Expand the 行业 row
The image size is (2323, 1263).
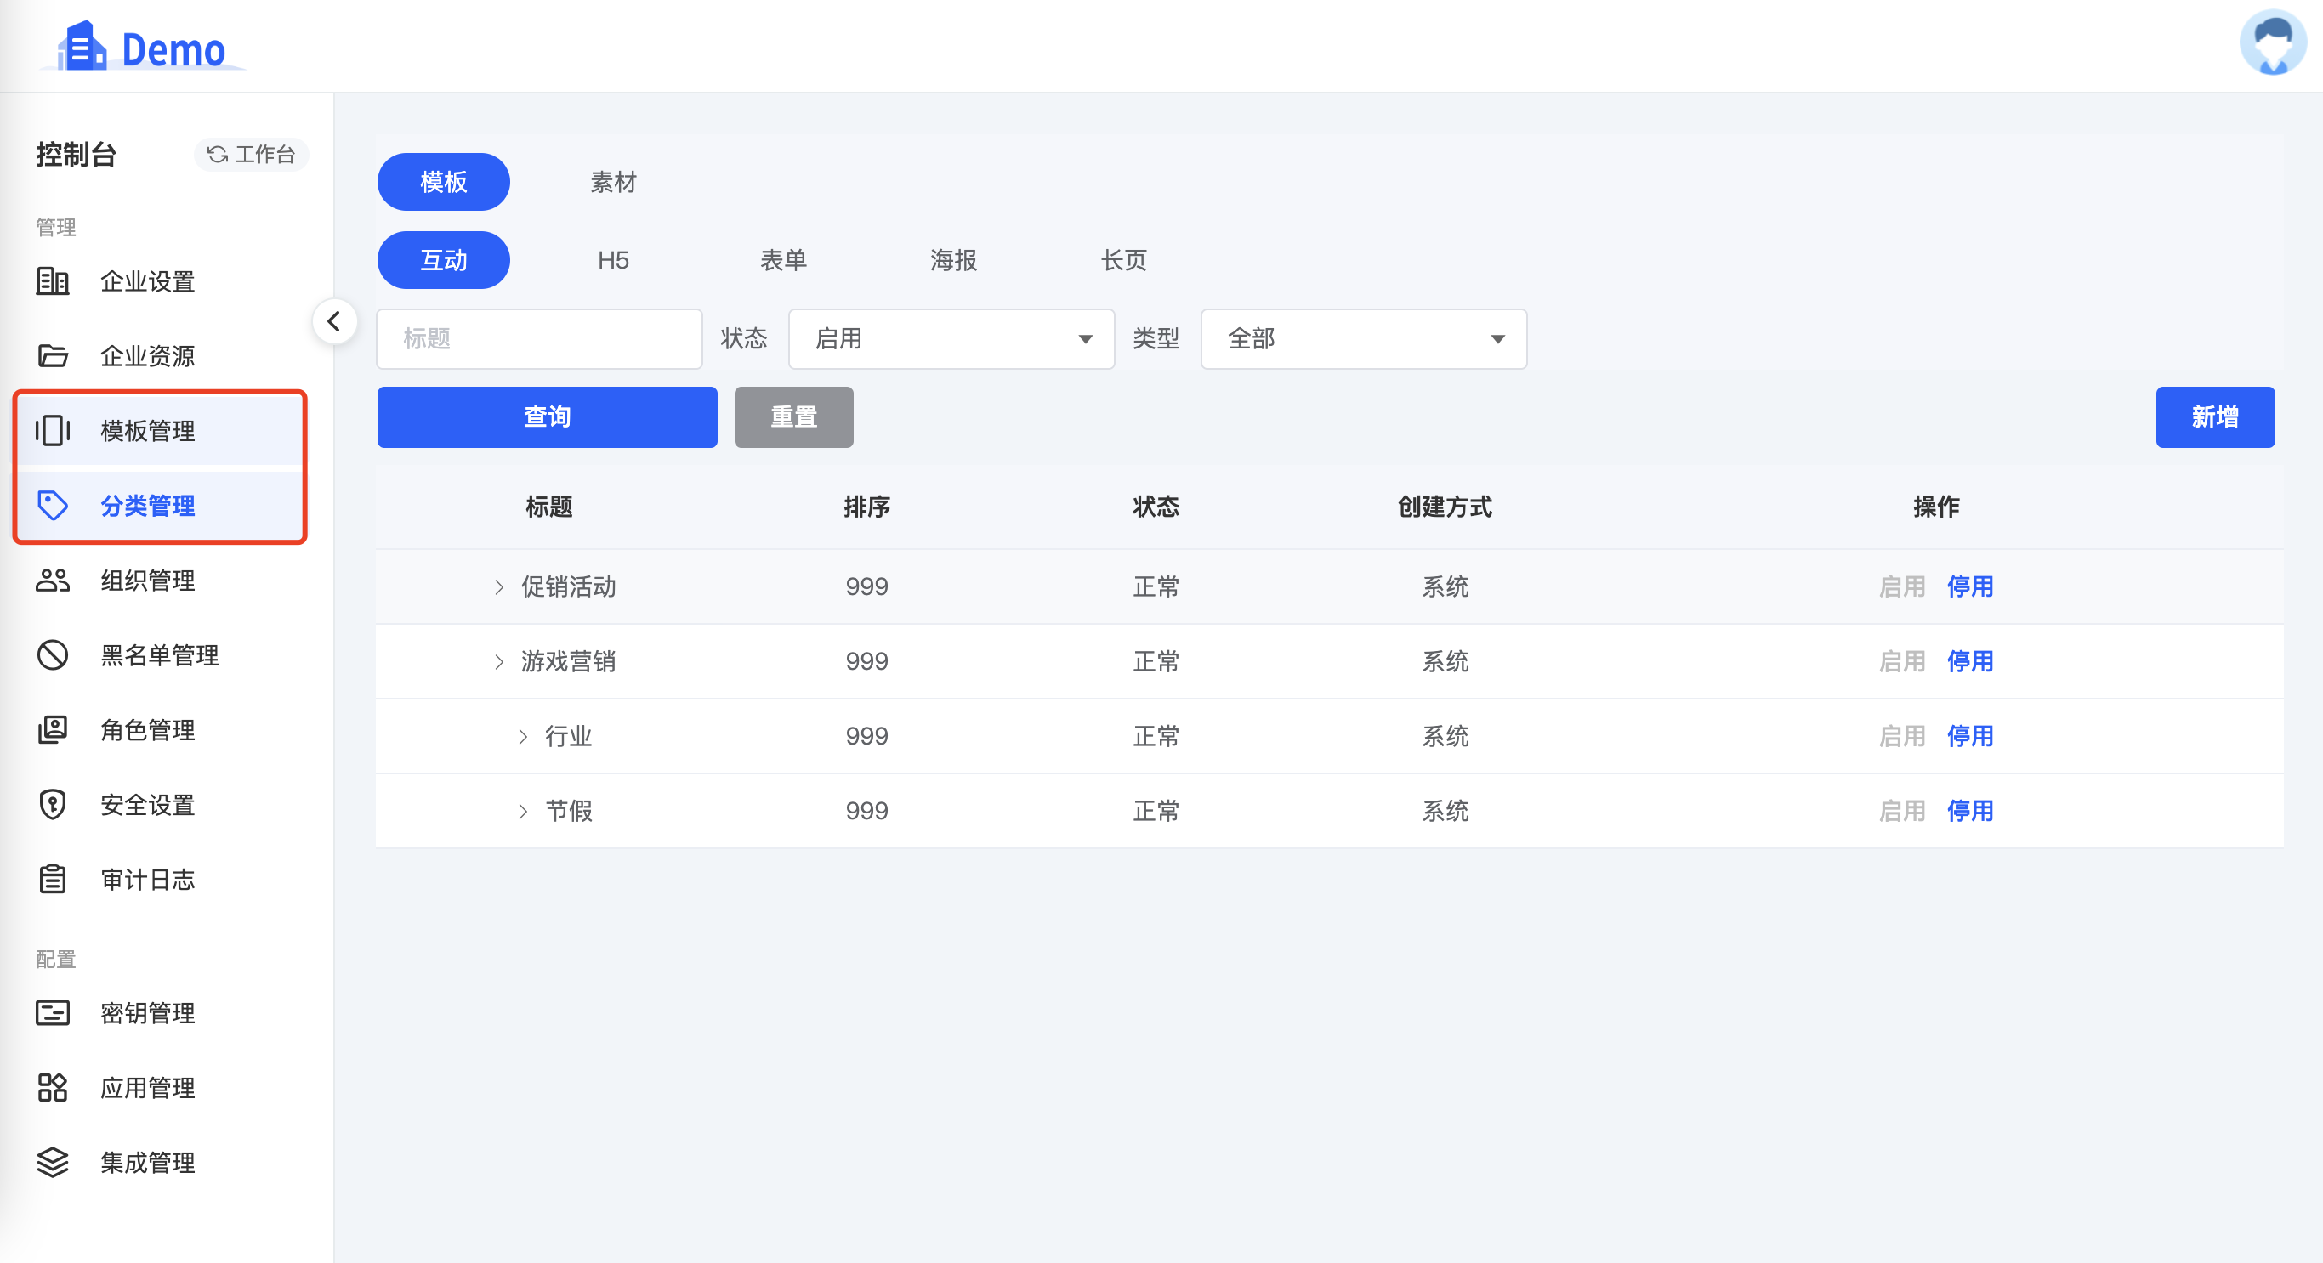tap(523, 738)
